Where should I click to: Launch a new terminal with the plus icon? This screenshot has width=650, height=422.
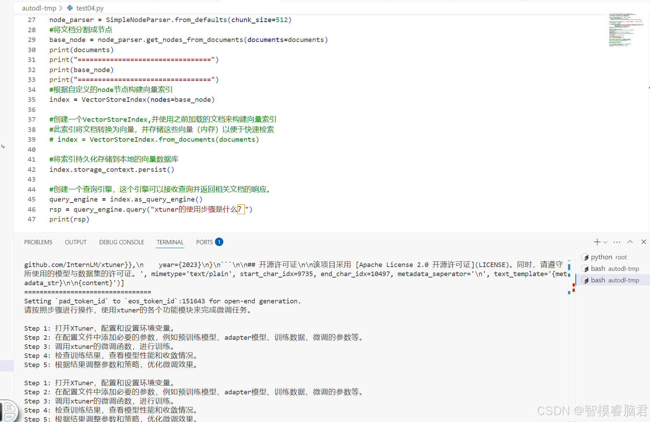click(597, 242)
